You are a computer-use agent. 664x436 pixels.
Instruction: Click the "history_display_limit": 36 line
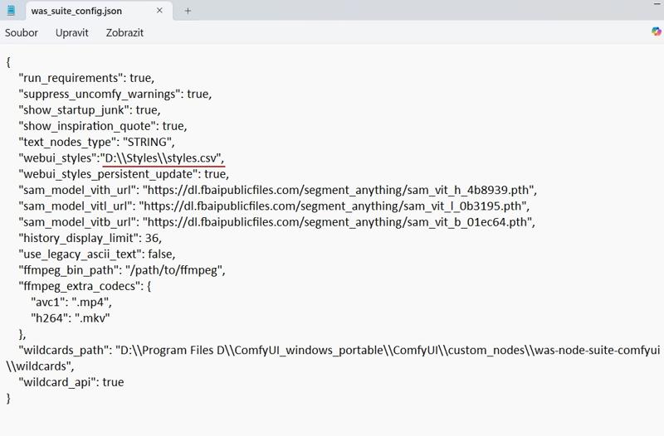click(90, 238)
